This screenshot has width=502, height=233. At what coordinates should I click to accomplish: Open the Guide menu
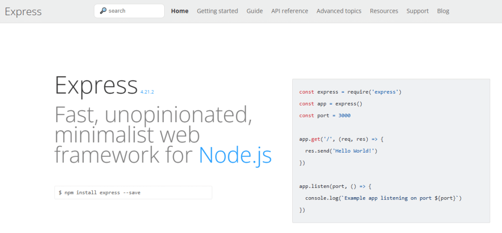point(254,11)
